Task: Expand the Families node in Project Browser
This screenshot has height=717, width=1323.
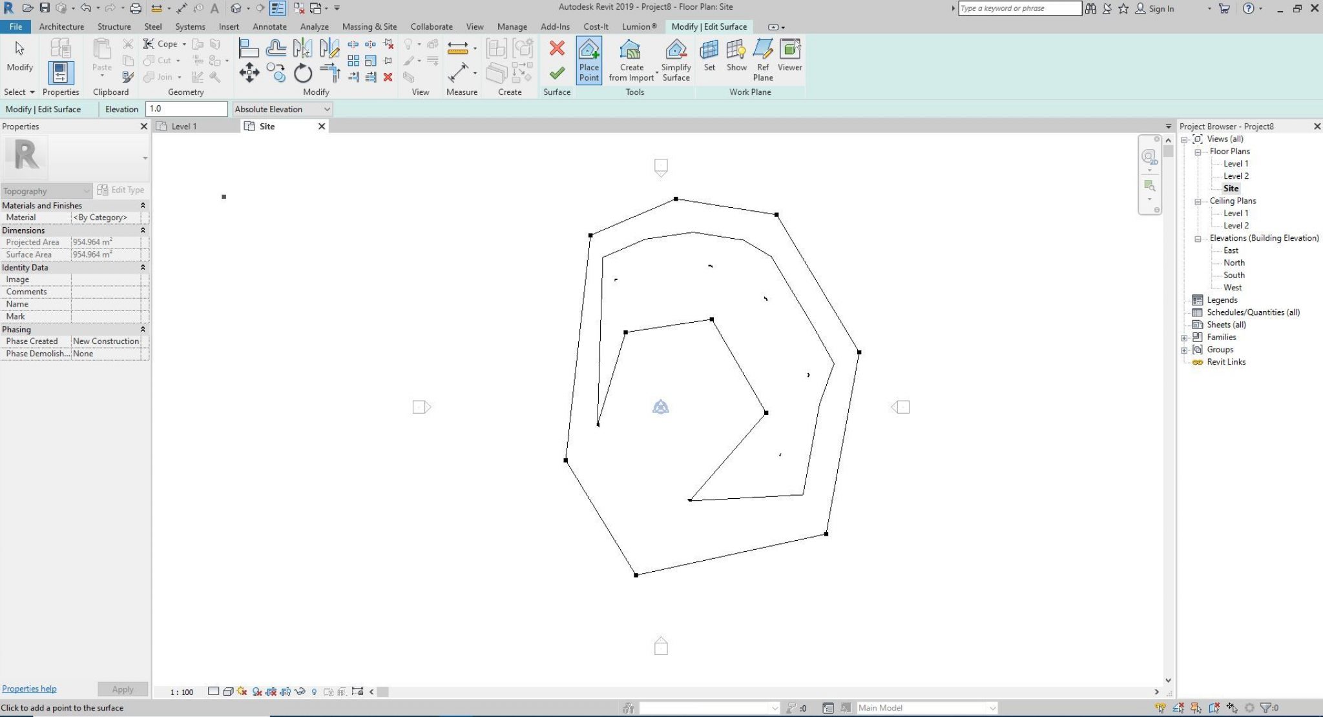Action: [x=1185, y=336]
